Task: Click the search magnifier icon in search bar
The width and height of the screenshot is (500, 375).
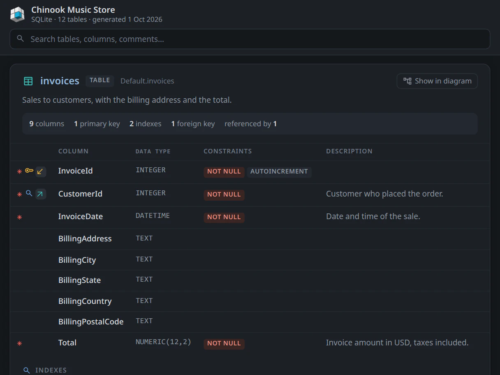Action: (20, 39)
